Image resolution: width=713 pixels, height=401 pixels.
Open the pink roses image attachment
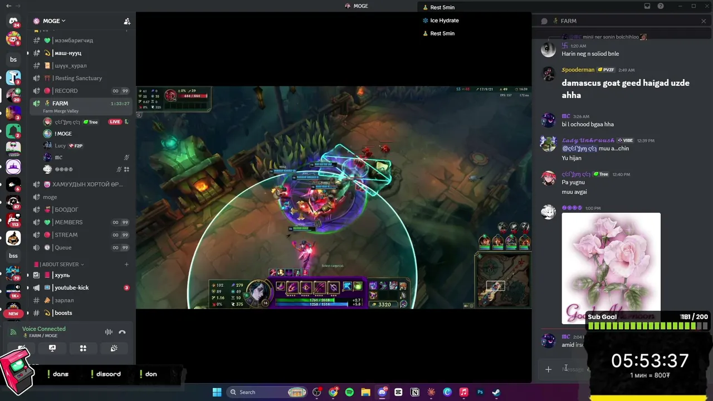point(611,268)
